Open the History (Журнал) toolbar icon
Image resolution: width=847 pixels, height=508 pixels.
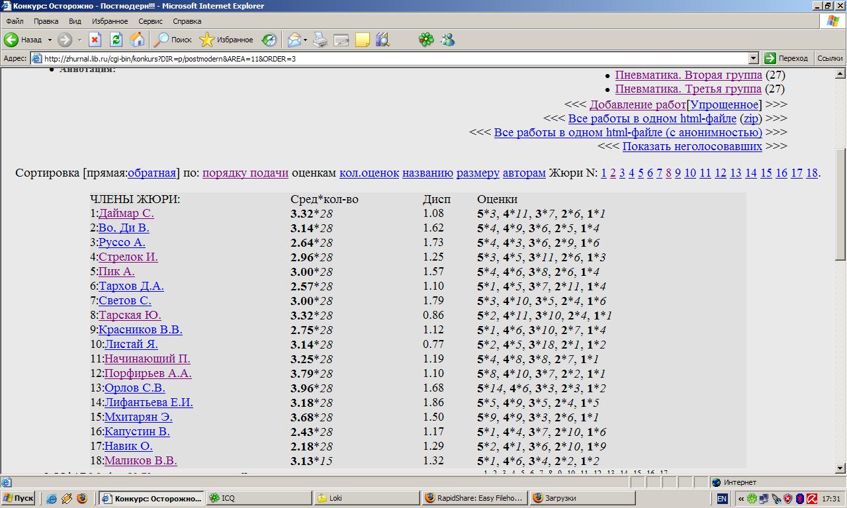click(x=269, y=40)
